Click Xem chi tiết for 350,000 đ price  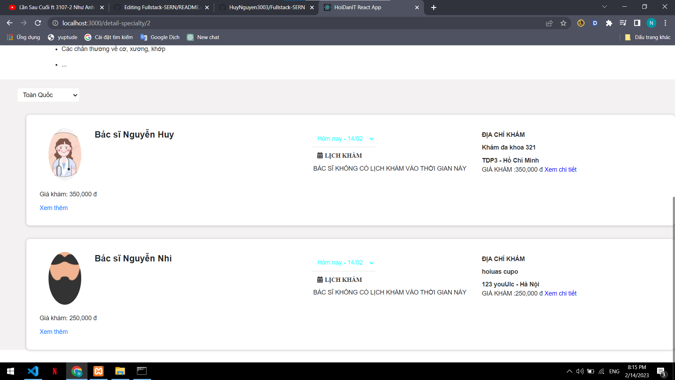pos(560,170)
